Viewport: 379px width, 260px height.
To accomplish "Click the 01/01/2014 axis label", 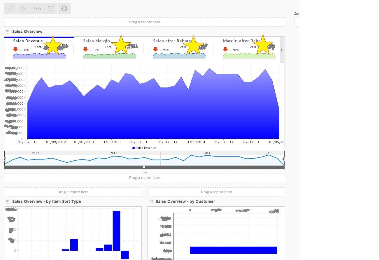I will (168, 142).
